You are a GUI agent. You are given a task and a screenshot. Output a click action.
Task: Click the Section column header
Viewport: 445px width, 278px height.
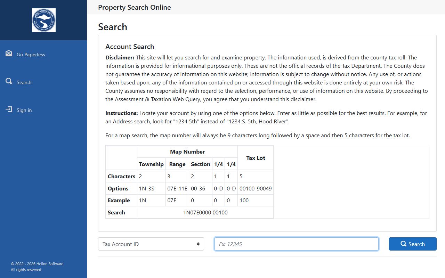coord(201,164)
